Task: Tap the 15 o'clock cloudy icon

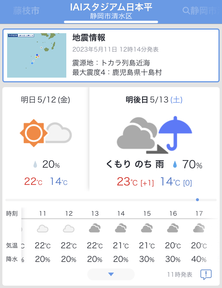Action: pyautogui.click(x=147, y=228)
